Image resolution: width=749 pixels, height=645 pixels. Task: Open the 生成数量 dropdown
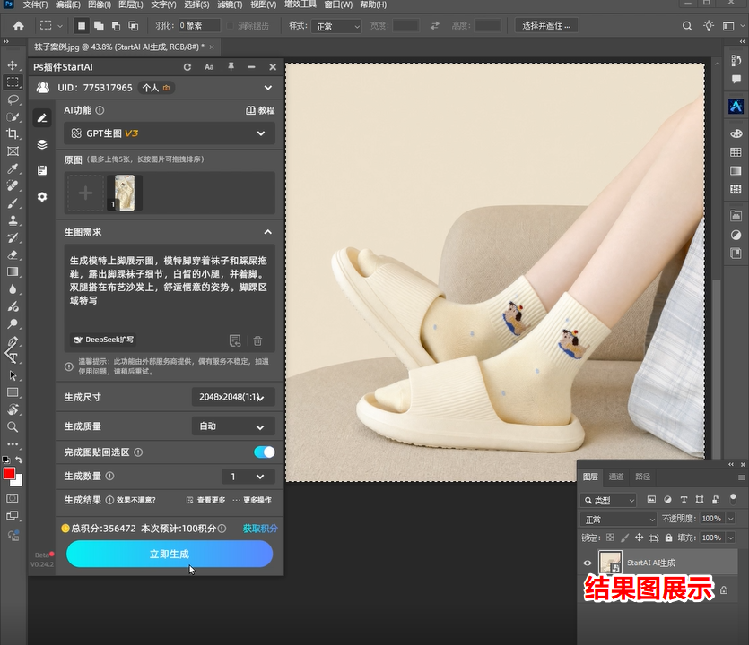click(x=248, y=476)
